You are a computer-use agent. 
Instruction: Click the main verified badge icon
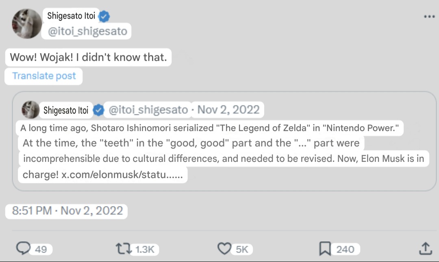(104, 17)
